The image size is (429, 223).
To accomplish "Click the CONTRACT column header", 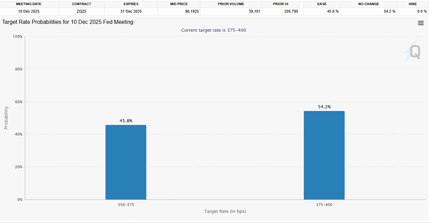I will click(x=82, y=4).
